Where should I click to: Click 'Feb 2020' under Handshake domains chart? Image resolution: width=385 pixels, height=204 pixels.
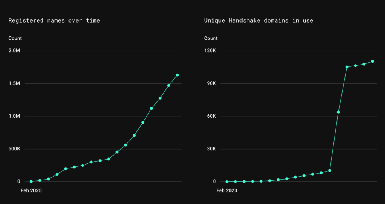[227, 190]
